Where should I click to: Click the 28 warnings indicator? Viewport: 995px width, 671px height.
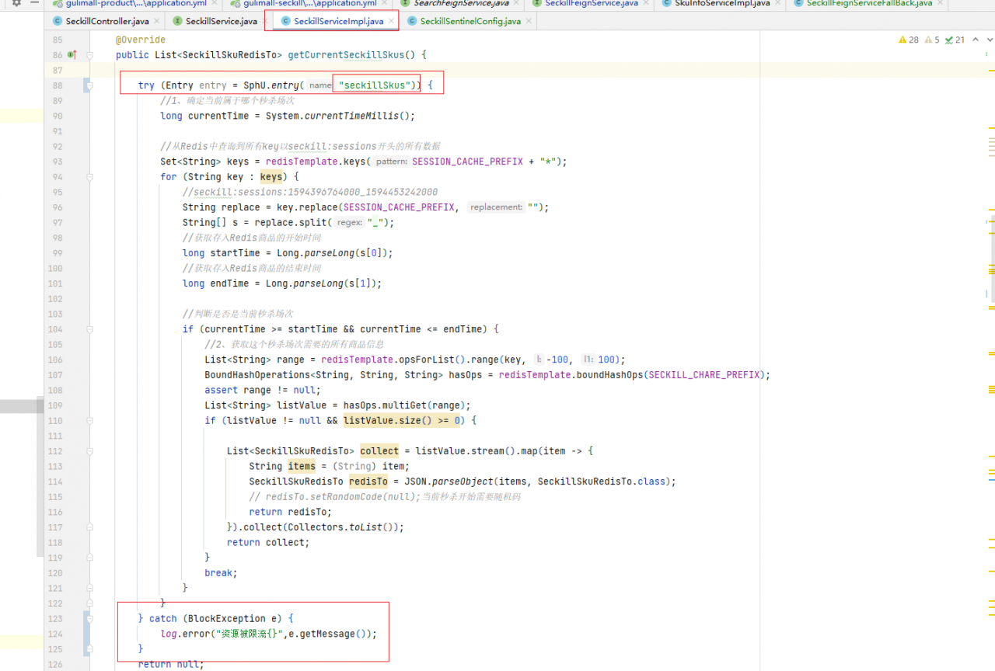pos(909,40)
